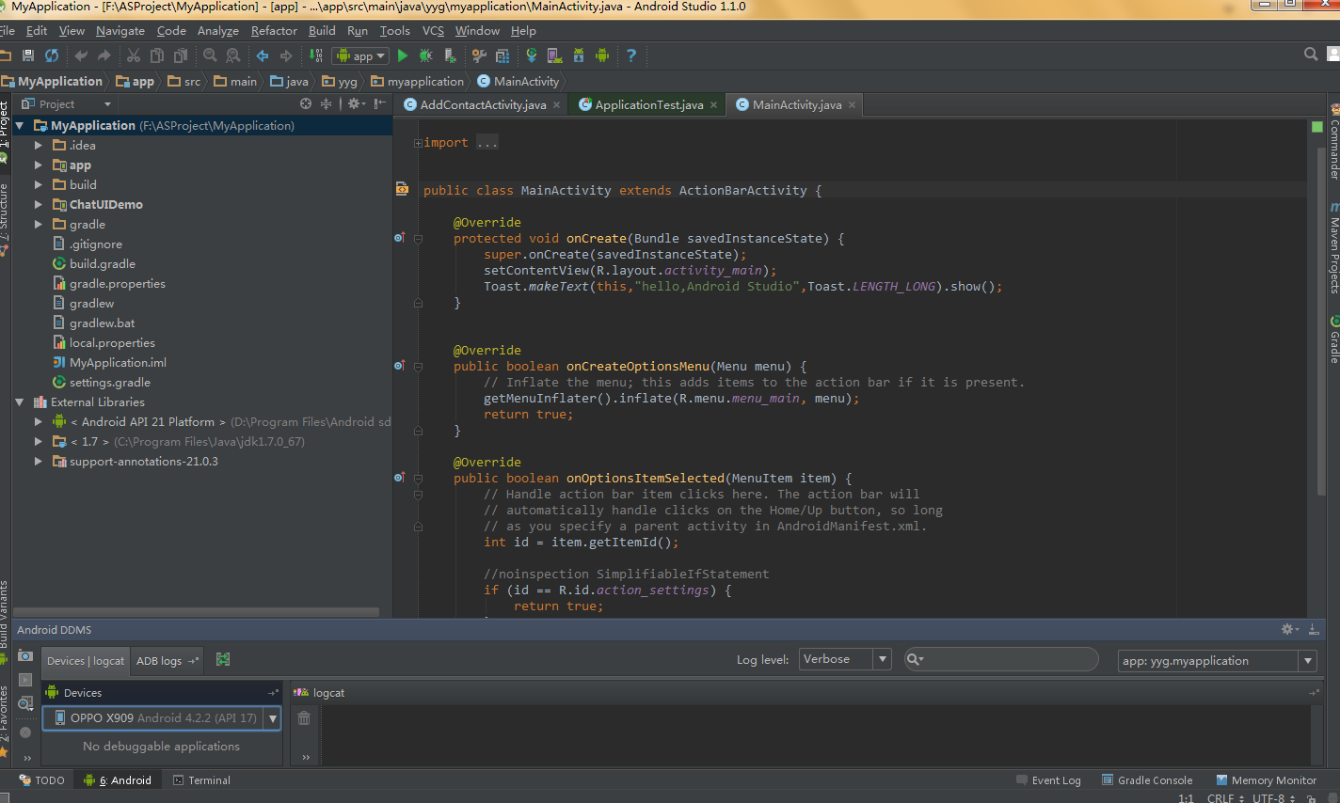Click the Synchronize refresh icon

point(52,56)
